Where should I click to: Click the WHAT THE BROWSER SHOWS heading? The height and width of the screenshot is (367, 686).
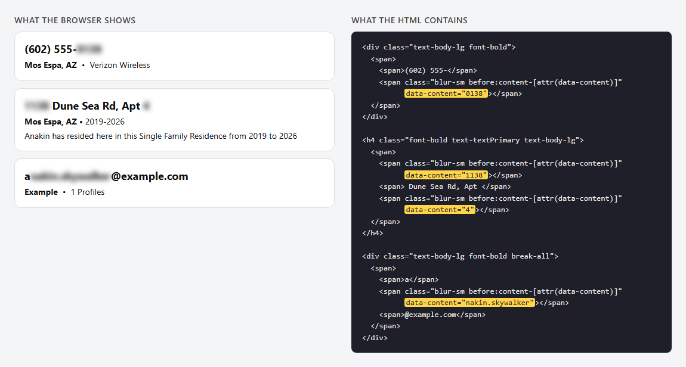click(x=75, y=20)
